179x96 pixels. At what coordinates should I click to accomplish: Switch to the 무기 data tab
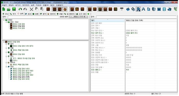[13, 14]
